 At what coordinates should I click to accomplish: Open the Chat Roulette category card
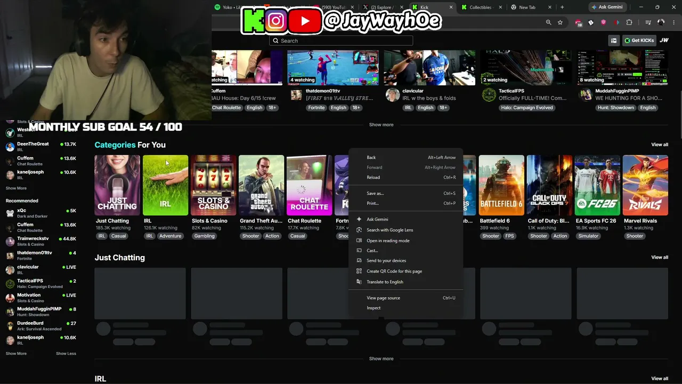click(309, 185)
